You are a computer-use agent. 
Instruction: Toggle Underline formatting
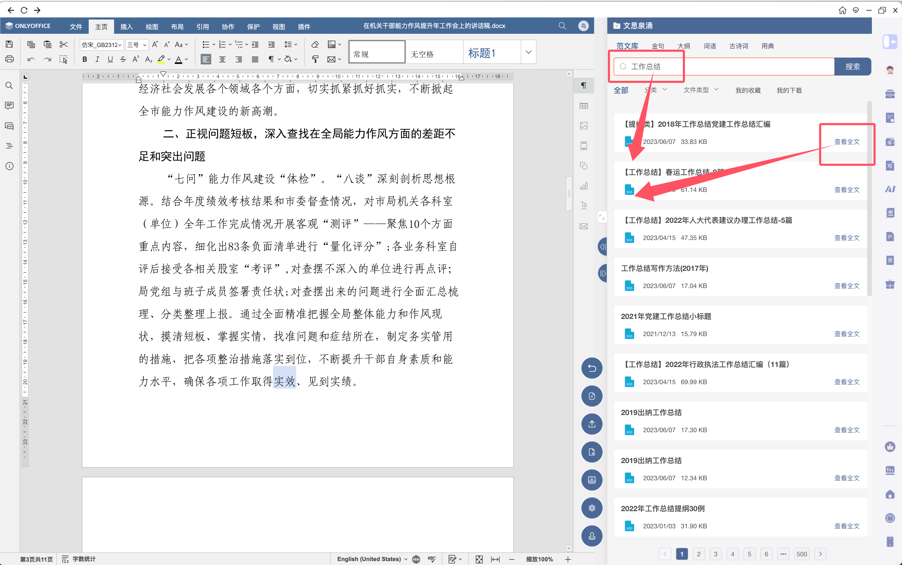coord(110,59)
